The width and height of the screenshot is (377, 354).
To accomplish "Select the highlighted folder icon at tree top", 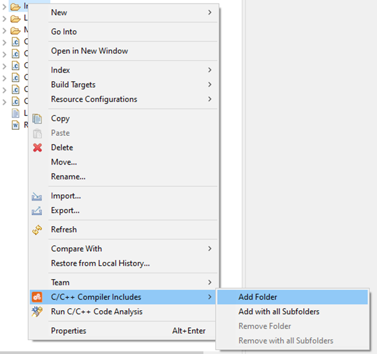I will click(x=15, y=7).
